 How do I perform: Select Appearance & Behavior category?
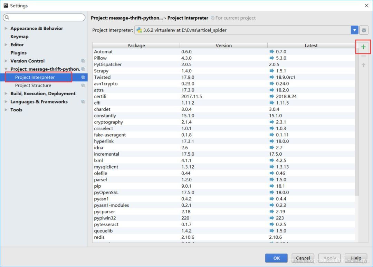click(x=37, y=28)
